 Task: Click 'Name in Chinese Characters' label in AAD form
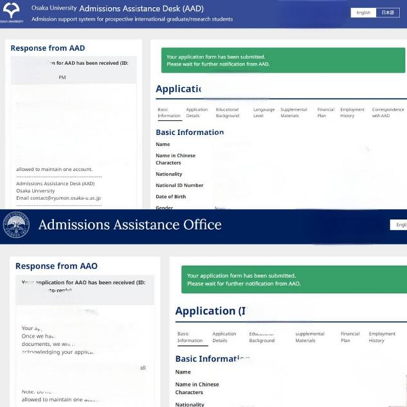176,159
